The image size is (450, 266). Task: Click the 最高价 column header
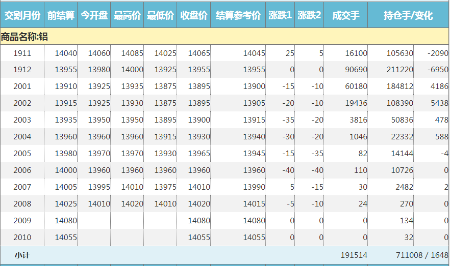[x=127, y=16]
